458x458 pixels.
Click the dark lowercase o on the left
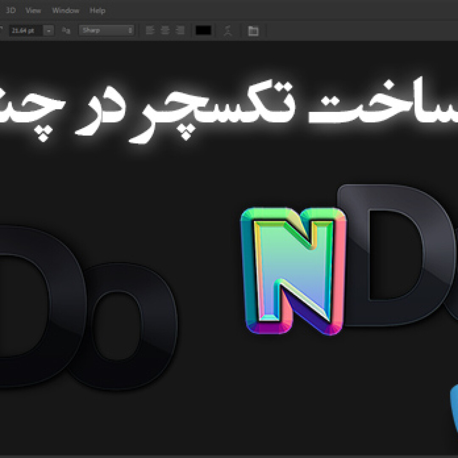(127, 327)
